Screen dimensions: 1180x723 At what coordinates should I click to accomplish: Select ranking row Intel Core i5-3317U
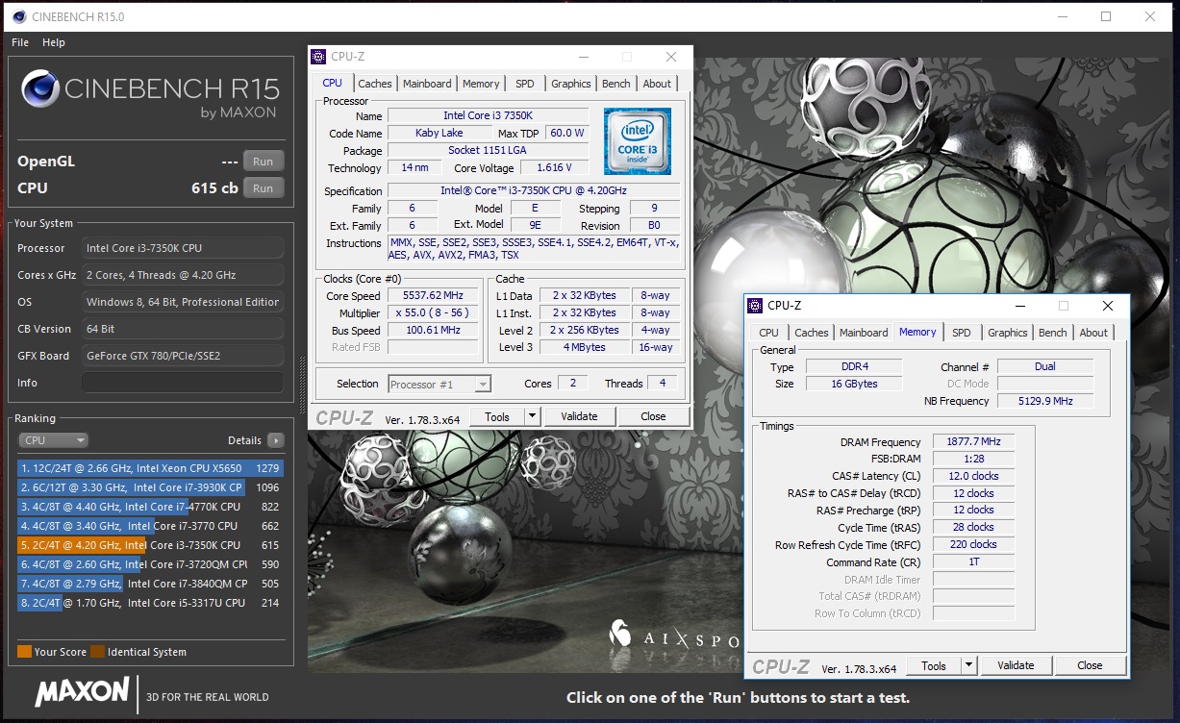(x=151, y=603)
